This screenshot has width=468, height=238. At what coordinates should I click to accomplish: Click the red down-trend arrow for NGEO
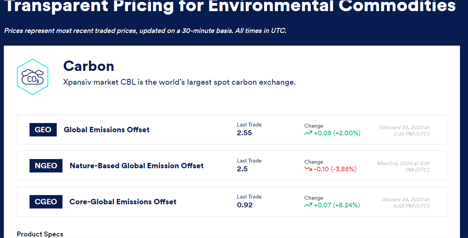pyautogui.click(x=308, y=169)
